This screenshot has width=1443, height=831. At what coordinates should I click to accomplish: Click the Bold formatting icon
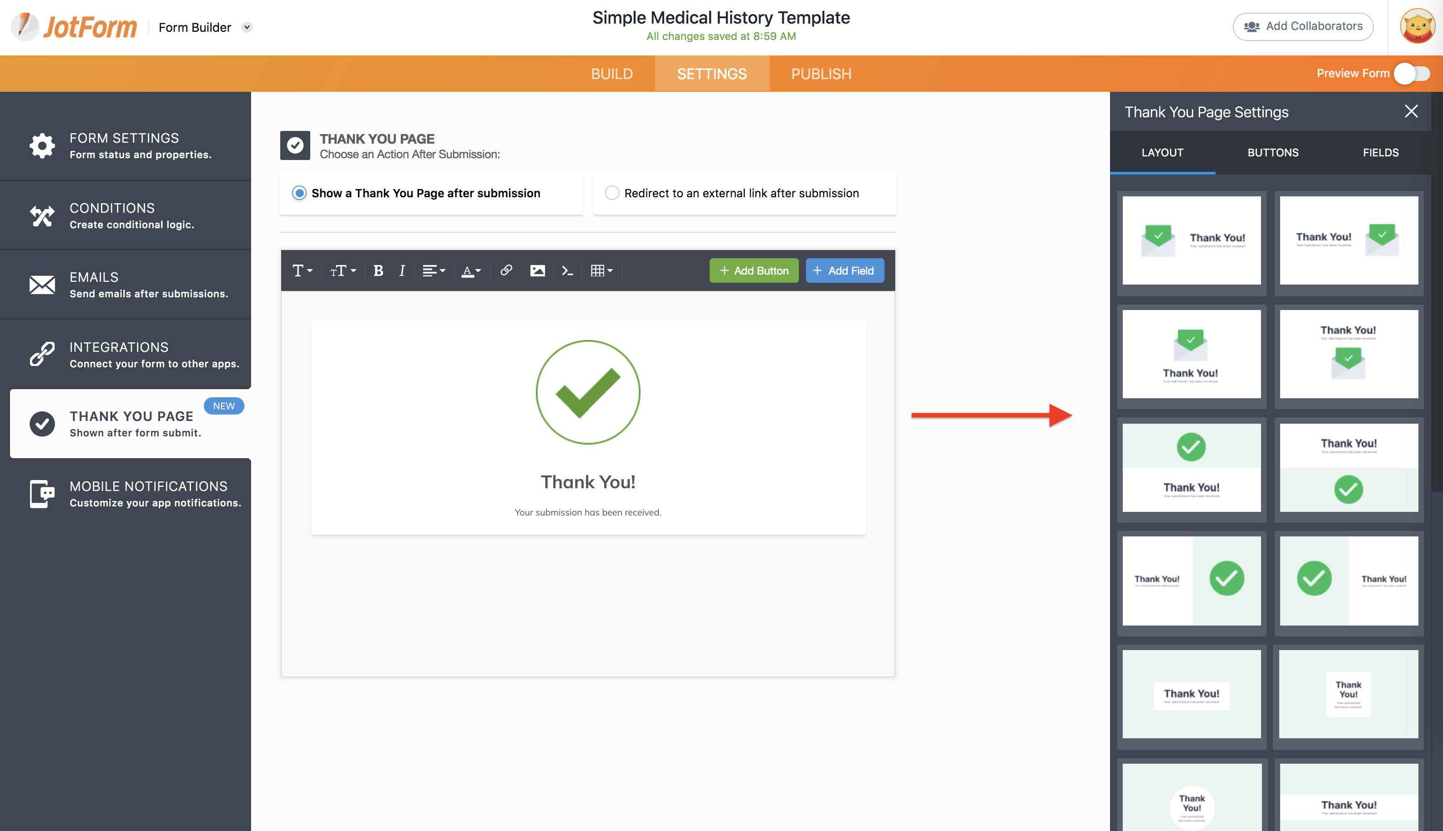378,270
